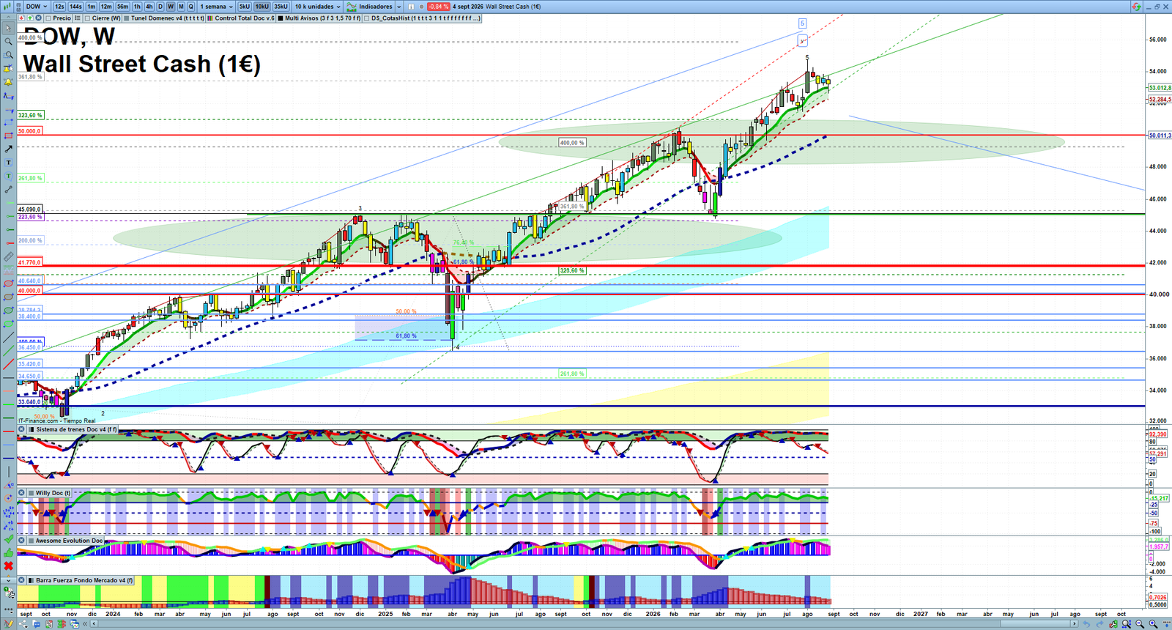Switch to the 12s timeframe
Screen dimensions: 1172x630
59,7
